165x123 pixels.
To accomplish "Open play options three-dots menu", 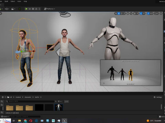I will click(x=40, y=9).
